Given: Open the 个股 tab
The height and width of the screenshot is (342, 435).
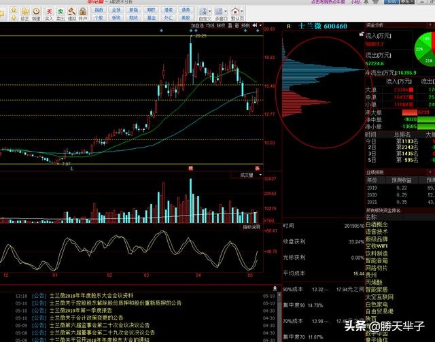Looking at the screenshot, I should [99, 18].
